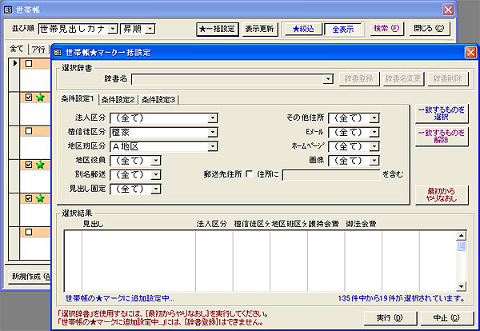Click the ★一括設定 toolbar button
The height and width of the screenshot is (331, 480).
coord(217,29)
